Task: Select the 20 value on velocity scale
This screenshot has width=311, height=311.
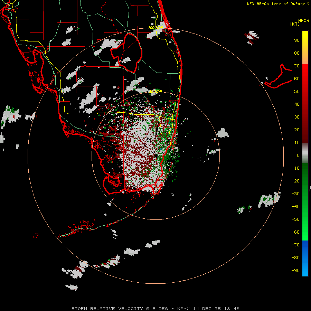Action: tap(297, 130)
